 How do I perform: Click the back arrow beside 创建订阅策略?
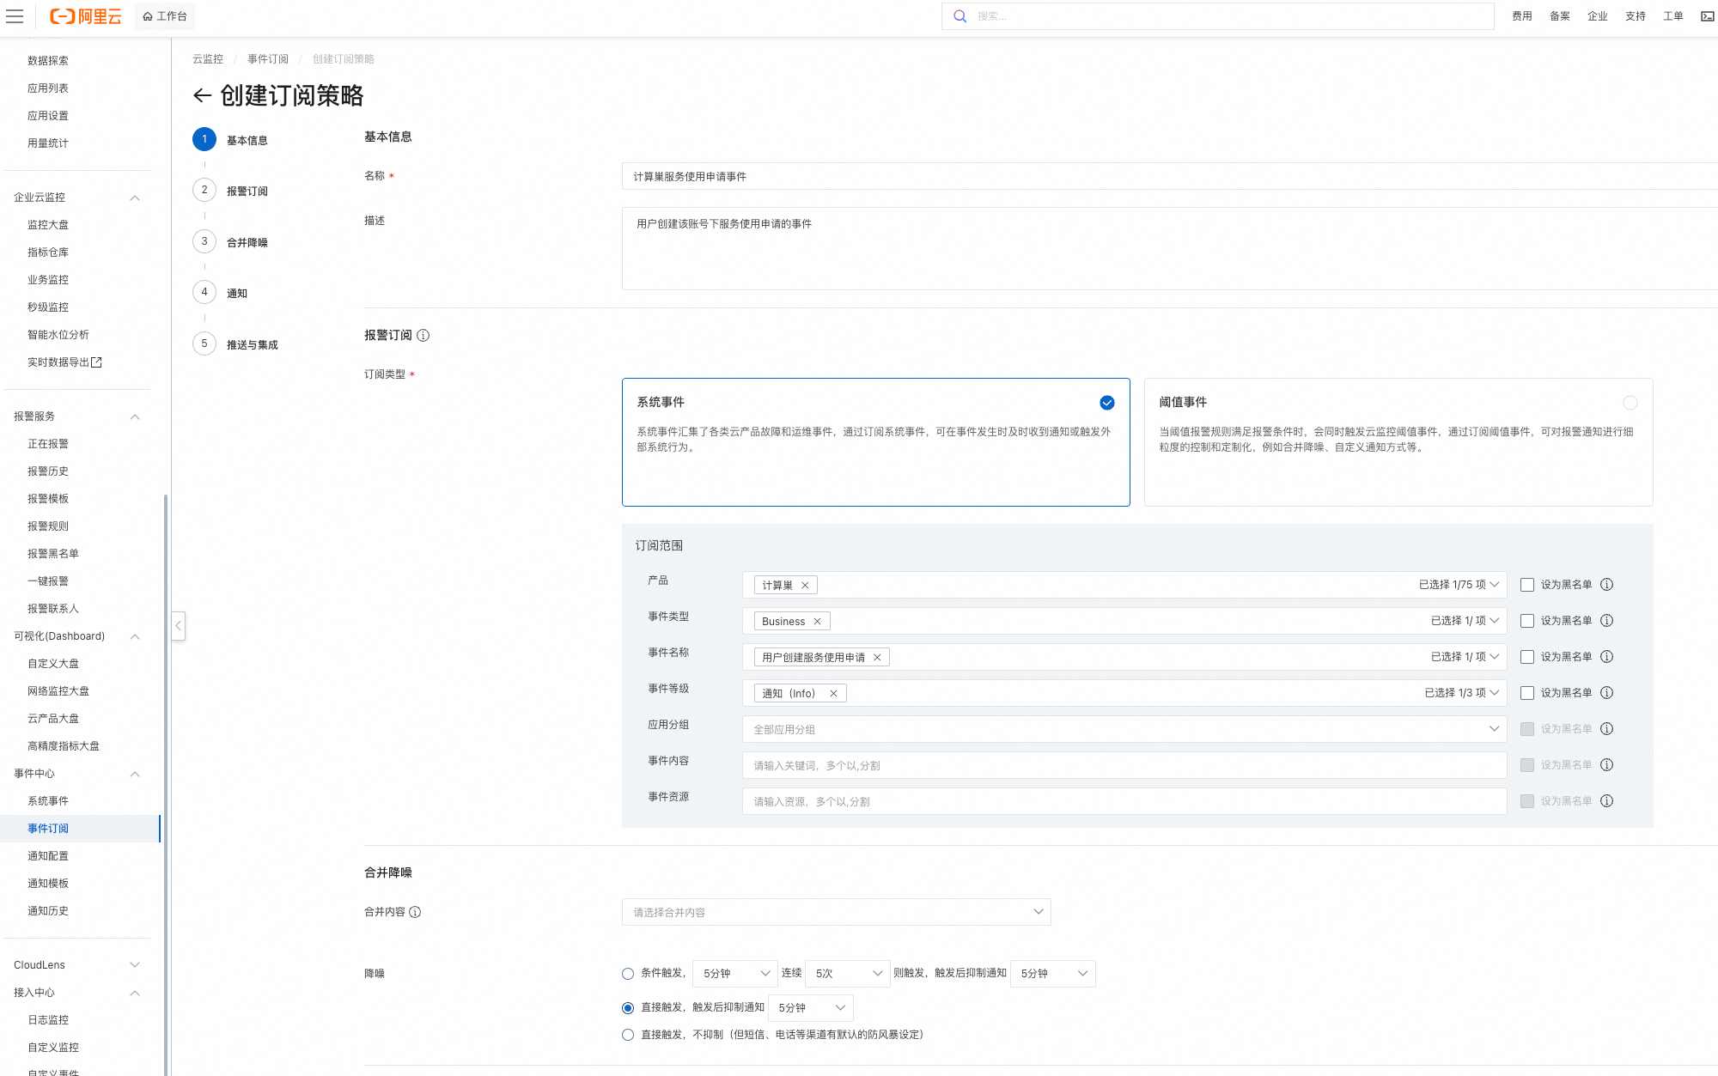tap(202, 95)
